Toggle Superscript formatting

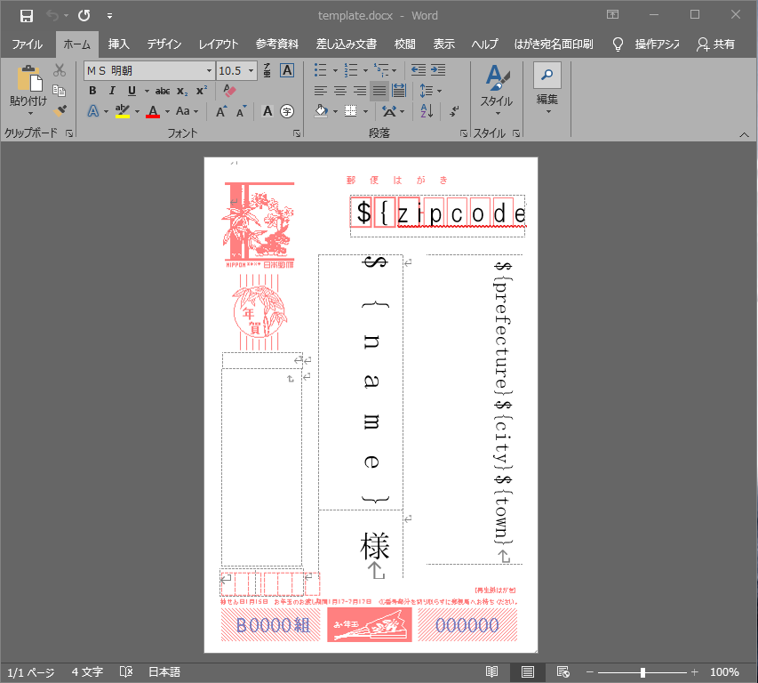[202, 91]
